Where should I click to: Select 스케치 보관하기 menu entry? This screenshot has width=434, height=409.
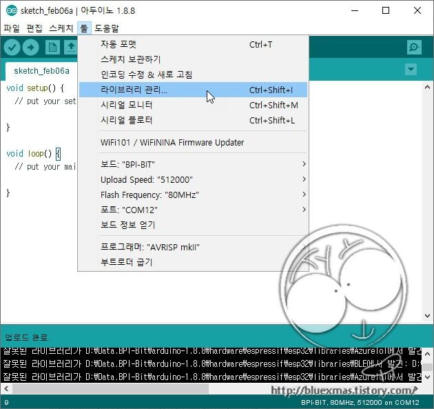click(x=193, y=59)
